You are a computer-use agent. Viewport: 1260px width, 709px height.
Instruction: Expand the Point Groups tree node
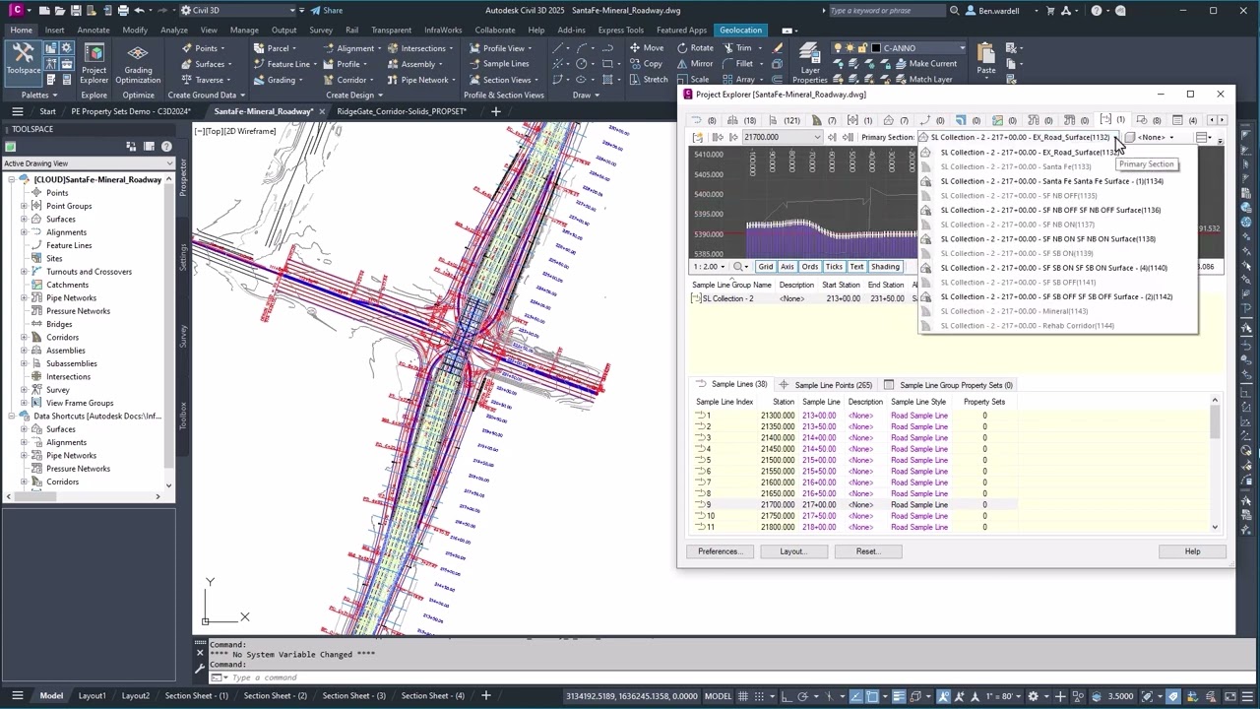pos(24,206)
